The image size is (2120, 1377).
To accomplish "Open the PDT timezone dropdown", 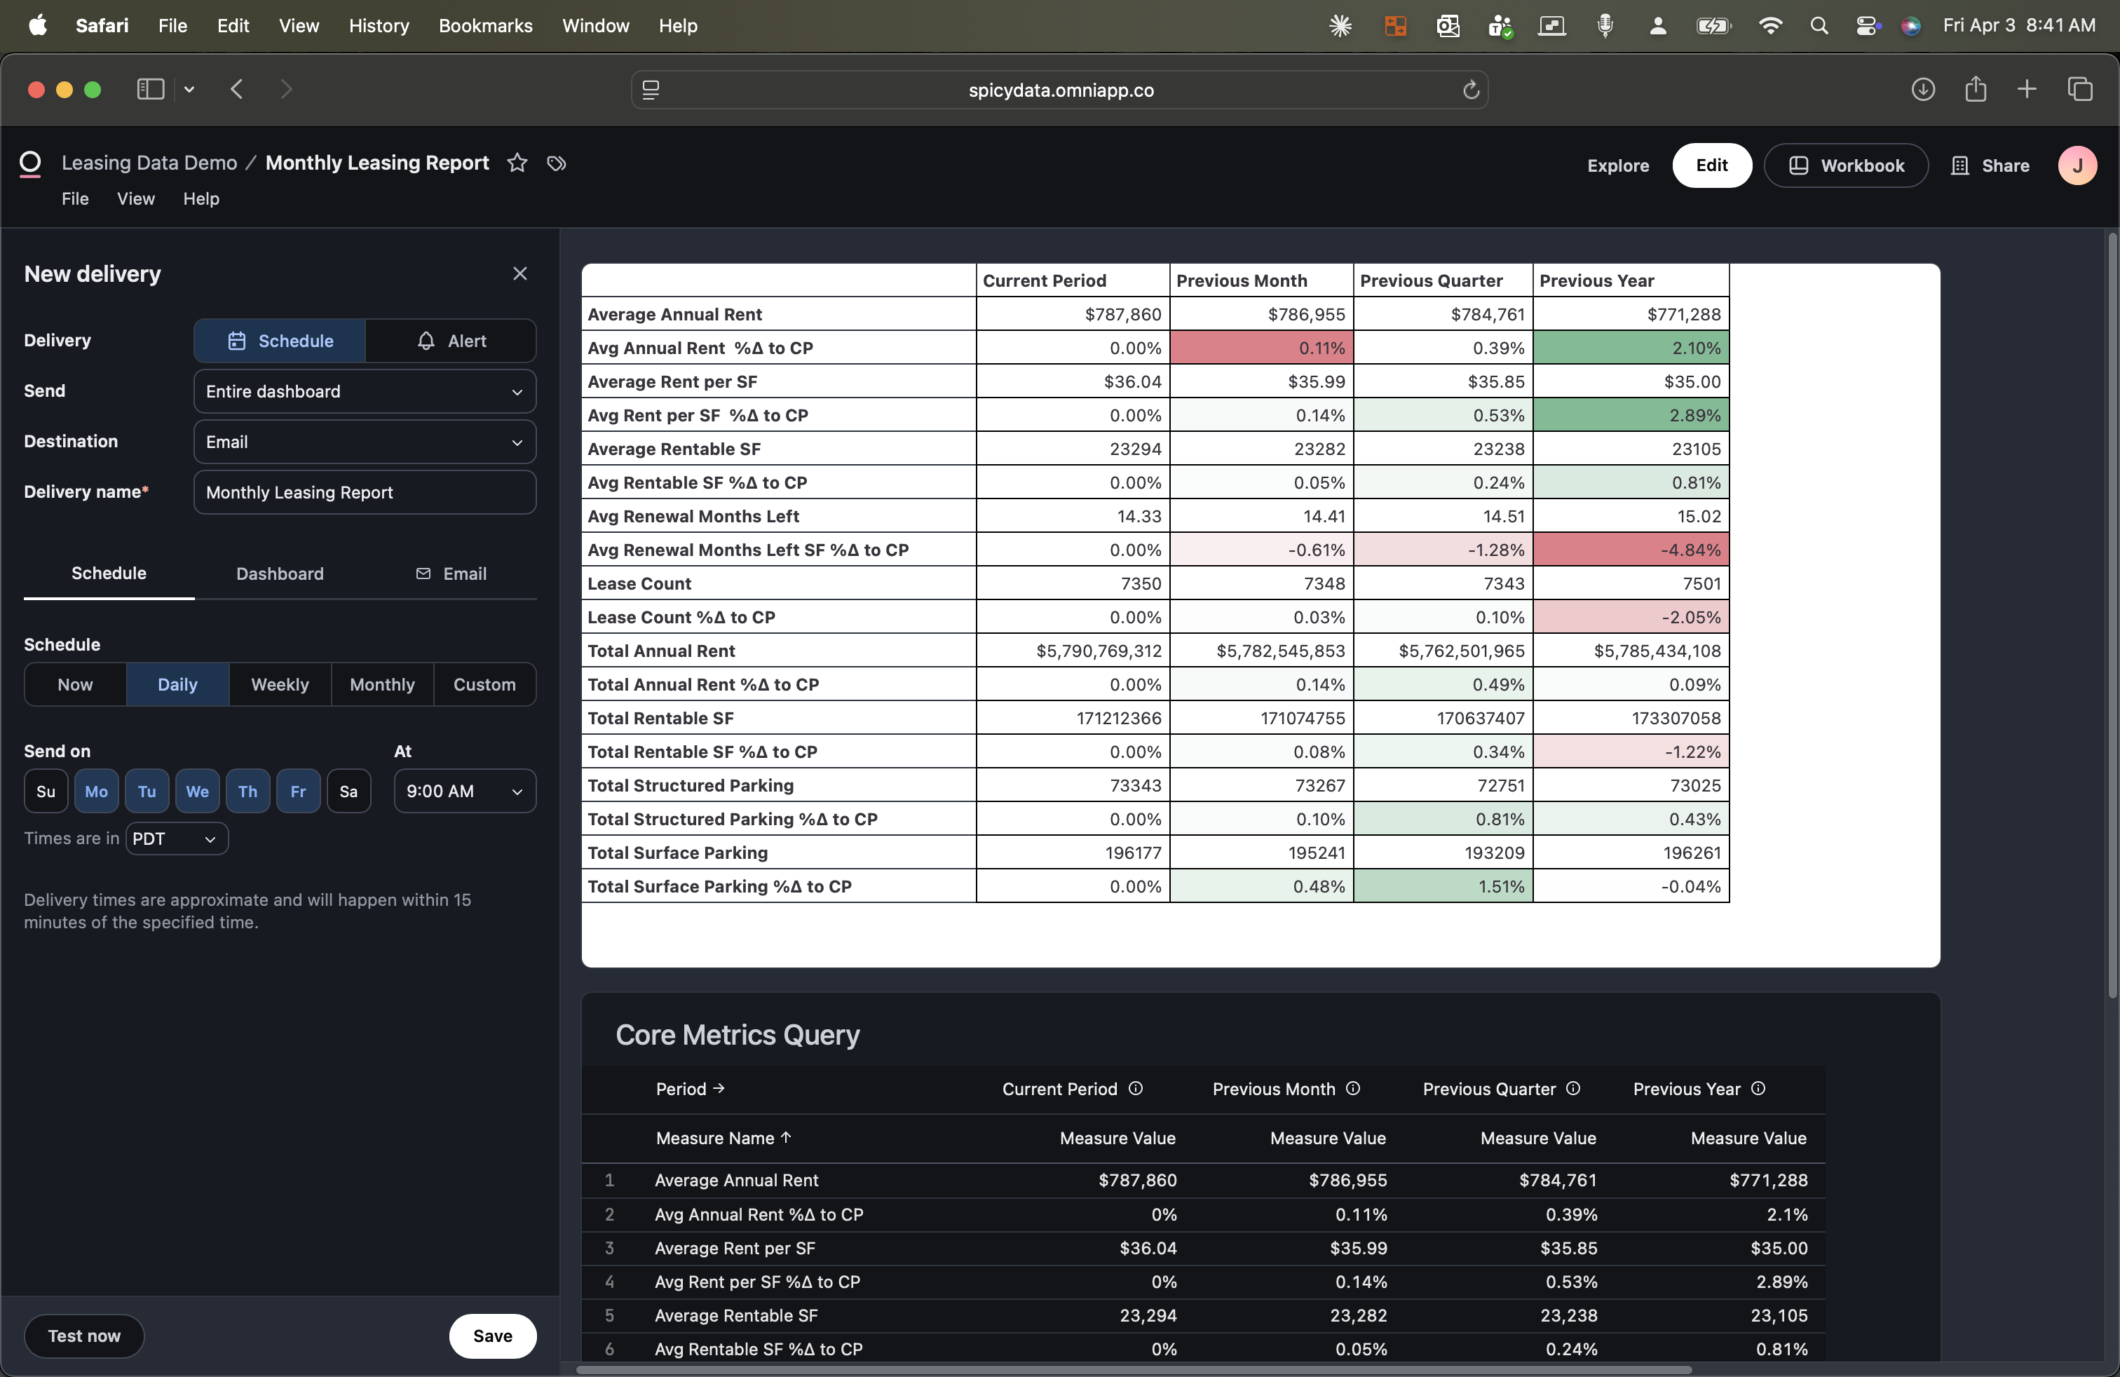I will (175, 837).
